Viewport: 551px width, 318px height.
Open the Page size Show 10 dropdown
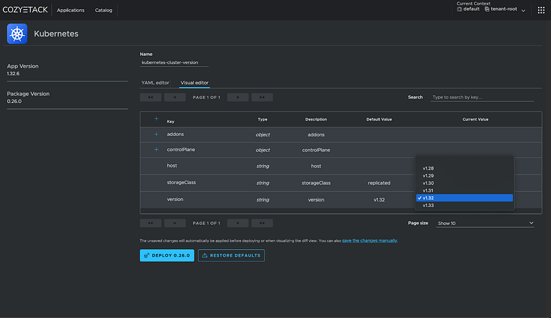coord(486,223)
